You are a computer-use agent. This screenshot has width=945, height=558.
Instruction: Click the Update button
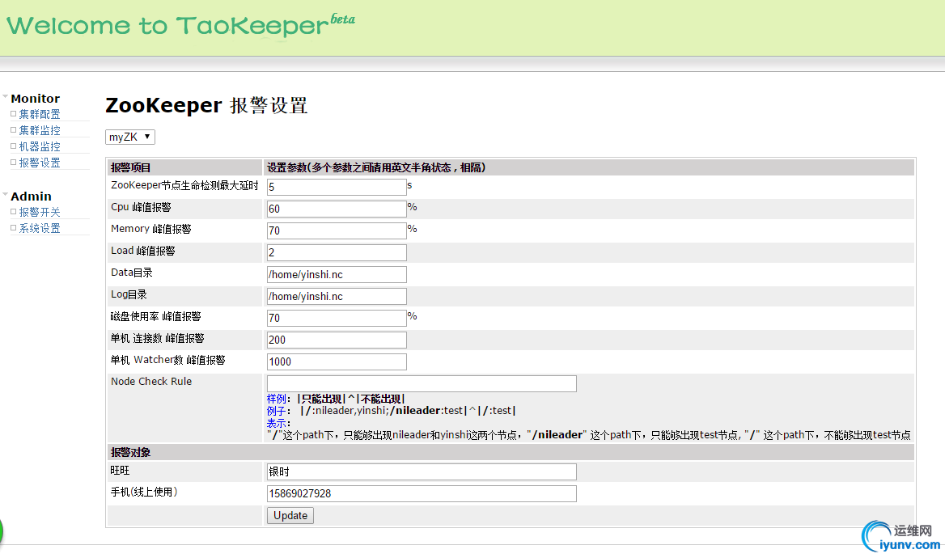pyautogui.click(x=290, y=515)
